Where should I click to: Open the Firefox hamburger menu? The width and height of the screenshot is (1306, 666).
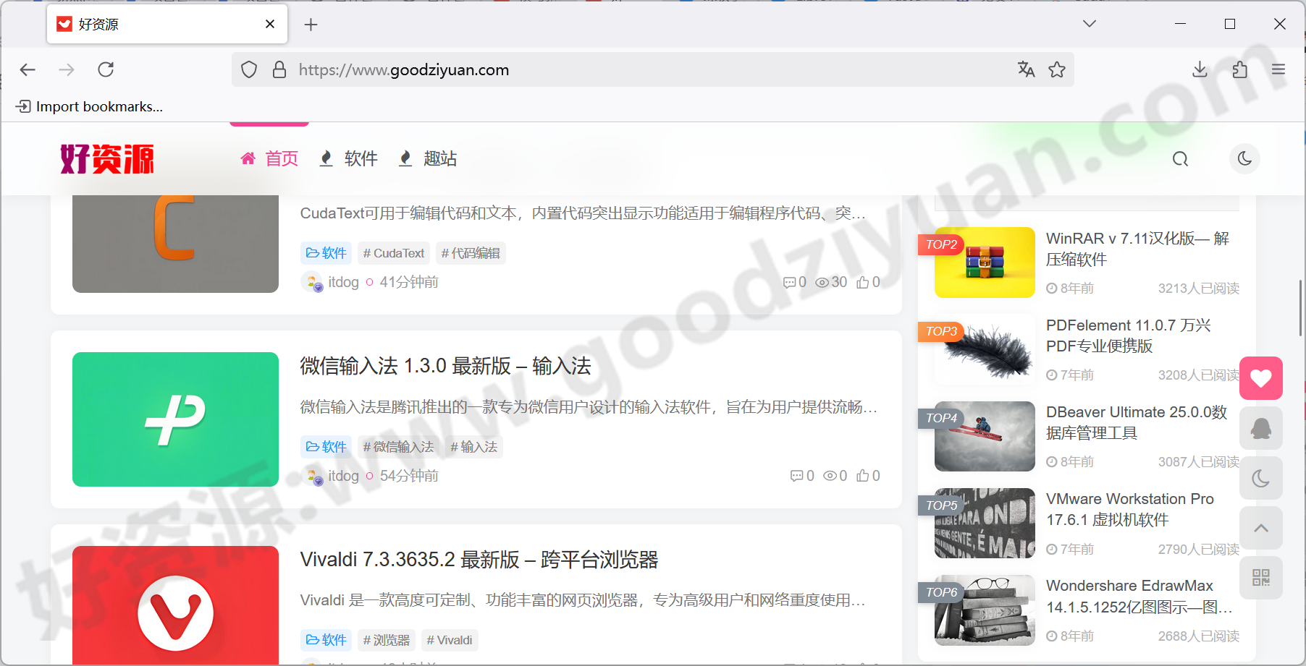tap(1279, 69)
